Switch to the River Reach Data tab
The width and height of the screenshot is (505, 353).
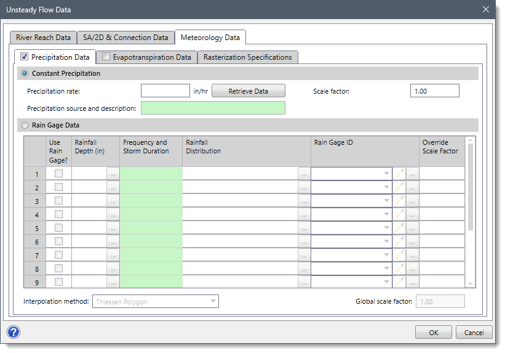coord(43,38)
